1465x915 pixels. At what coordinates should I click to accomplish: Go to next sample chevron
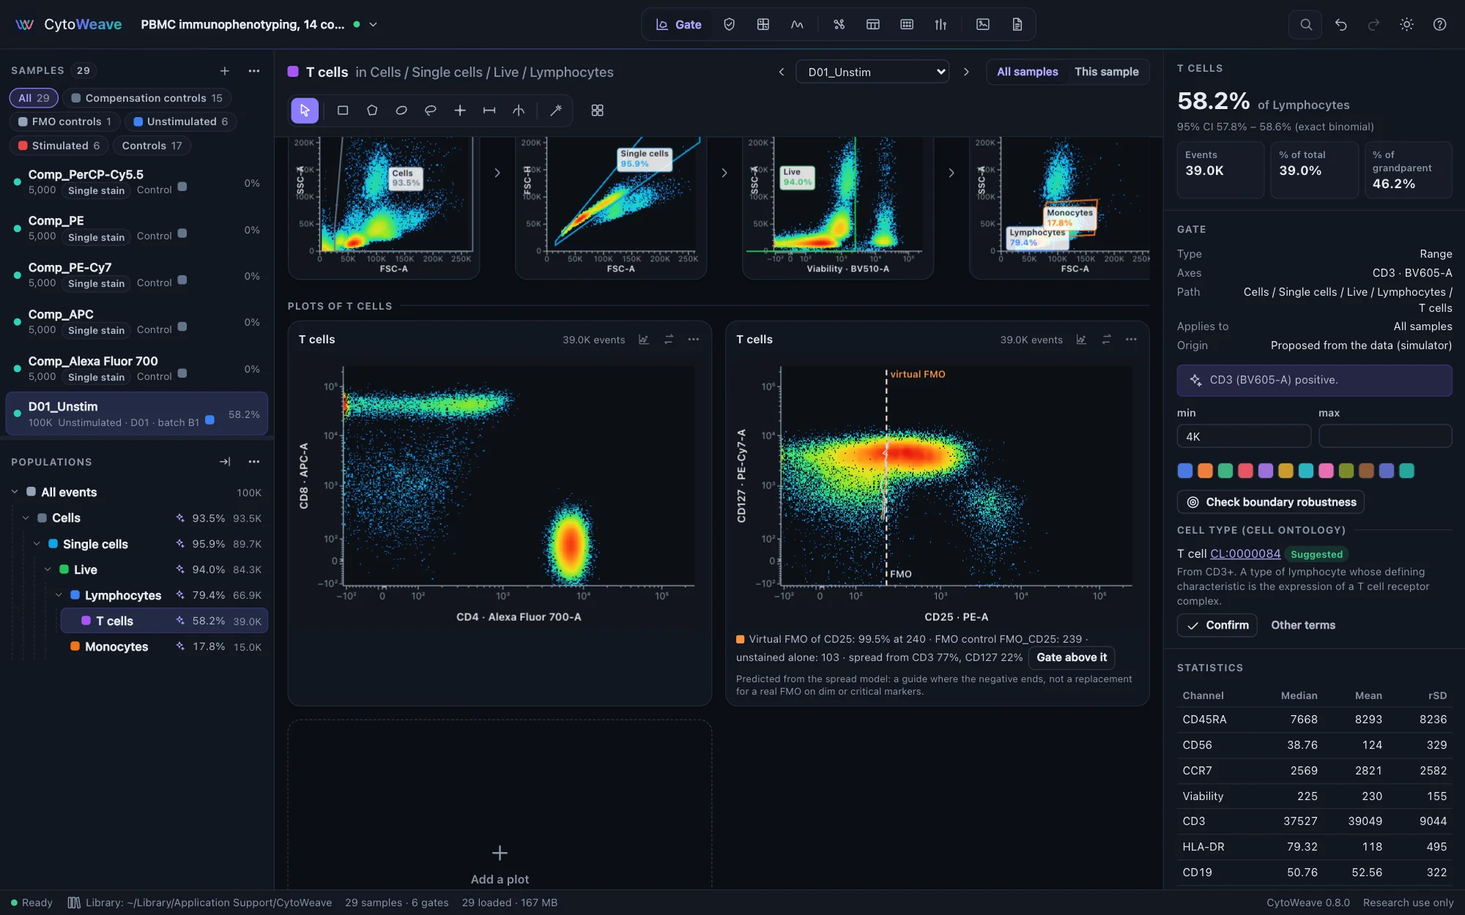tap(966, 72)
